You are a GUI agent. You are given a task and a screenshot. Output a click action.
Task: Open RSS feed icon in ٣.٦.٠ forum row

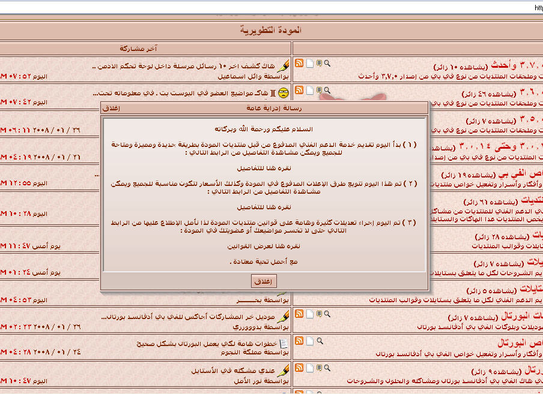pyautogui.click(x=299, y=91)
